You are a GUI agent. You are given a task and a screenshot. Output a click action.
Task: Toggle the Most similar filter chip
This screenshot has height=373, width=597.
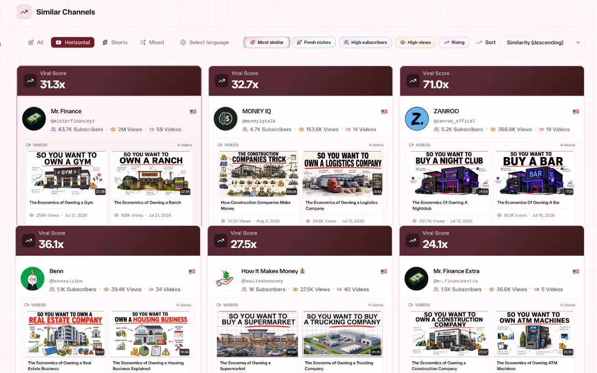(x=267, y=42)
